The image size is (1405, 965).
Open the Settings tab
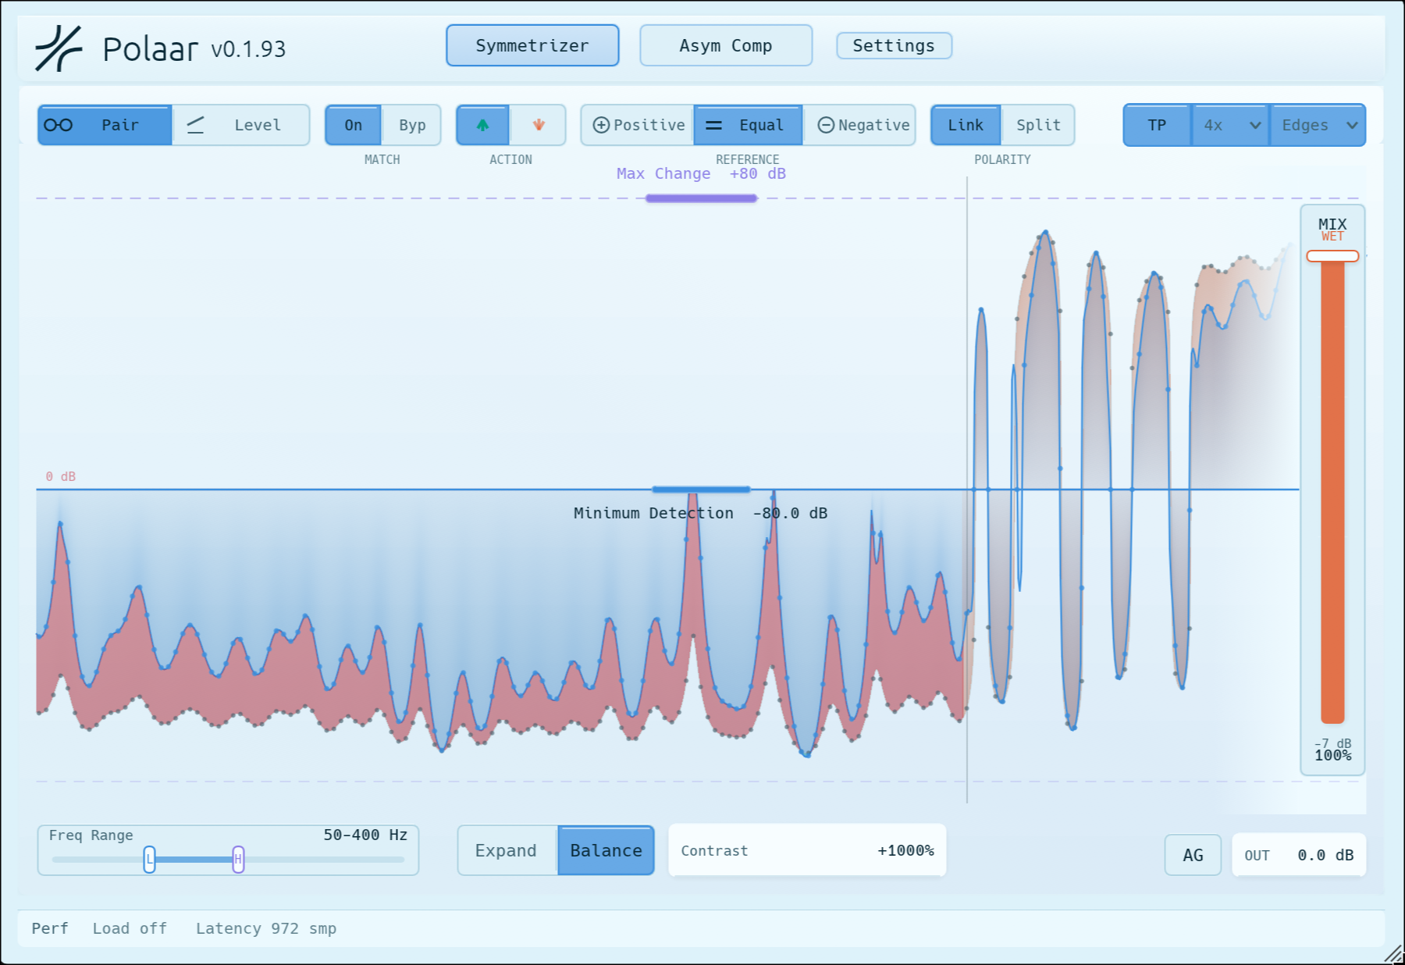894,45
